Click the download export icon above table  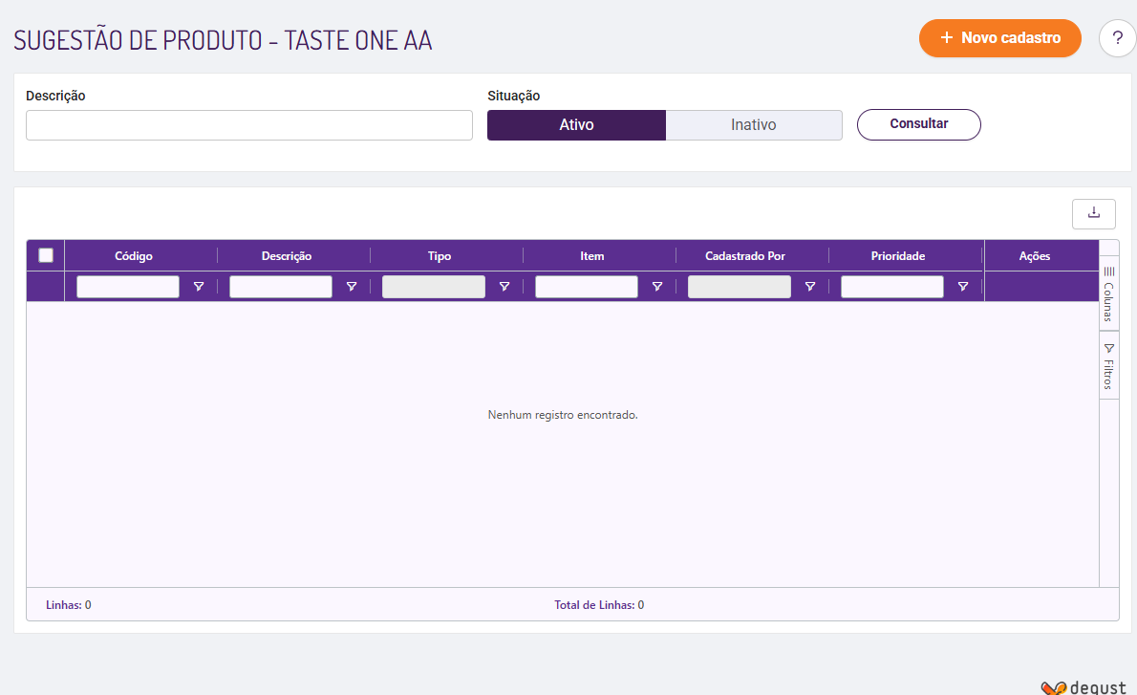tap(1093, 214)
